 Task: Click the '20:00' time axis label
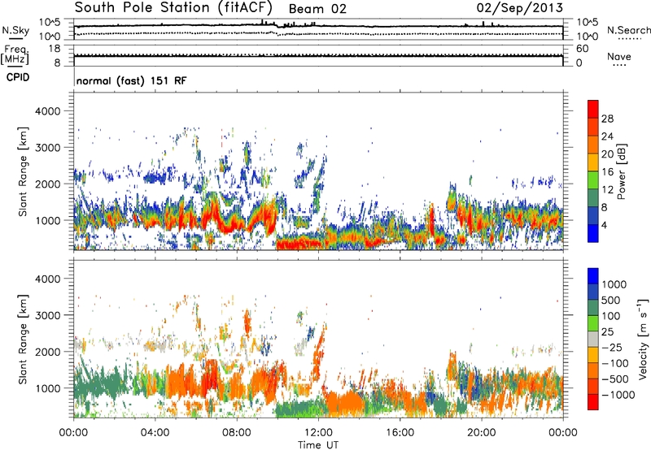[x=481, y=433]
